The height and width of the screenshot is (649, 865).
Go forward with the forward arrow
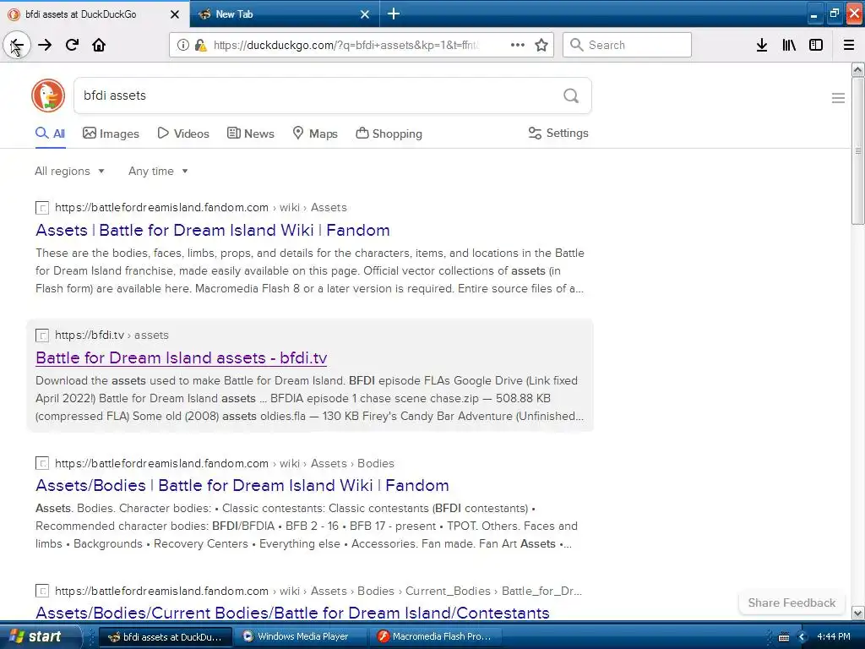tap(45, 46)
